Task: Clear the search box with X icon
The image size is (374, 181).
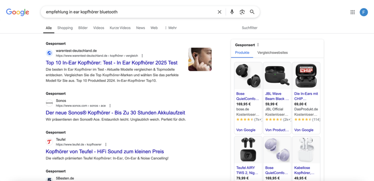Action: [x=220, y=12]
